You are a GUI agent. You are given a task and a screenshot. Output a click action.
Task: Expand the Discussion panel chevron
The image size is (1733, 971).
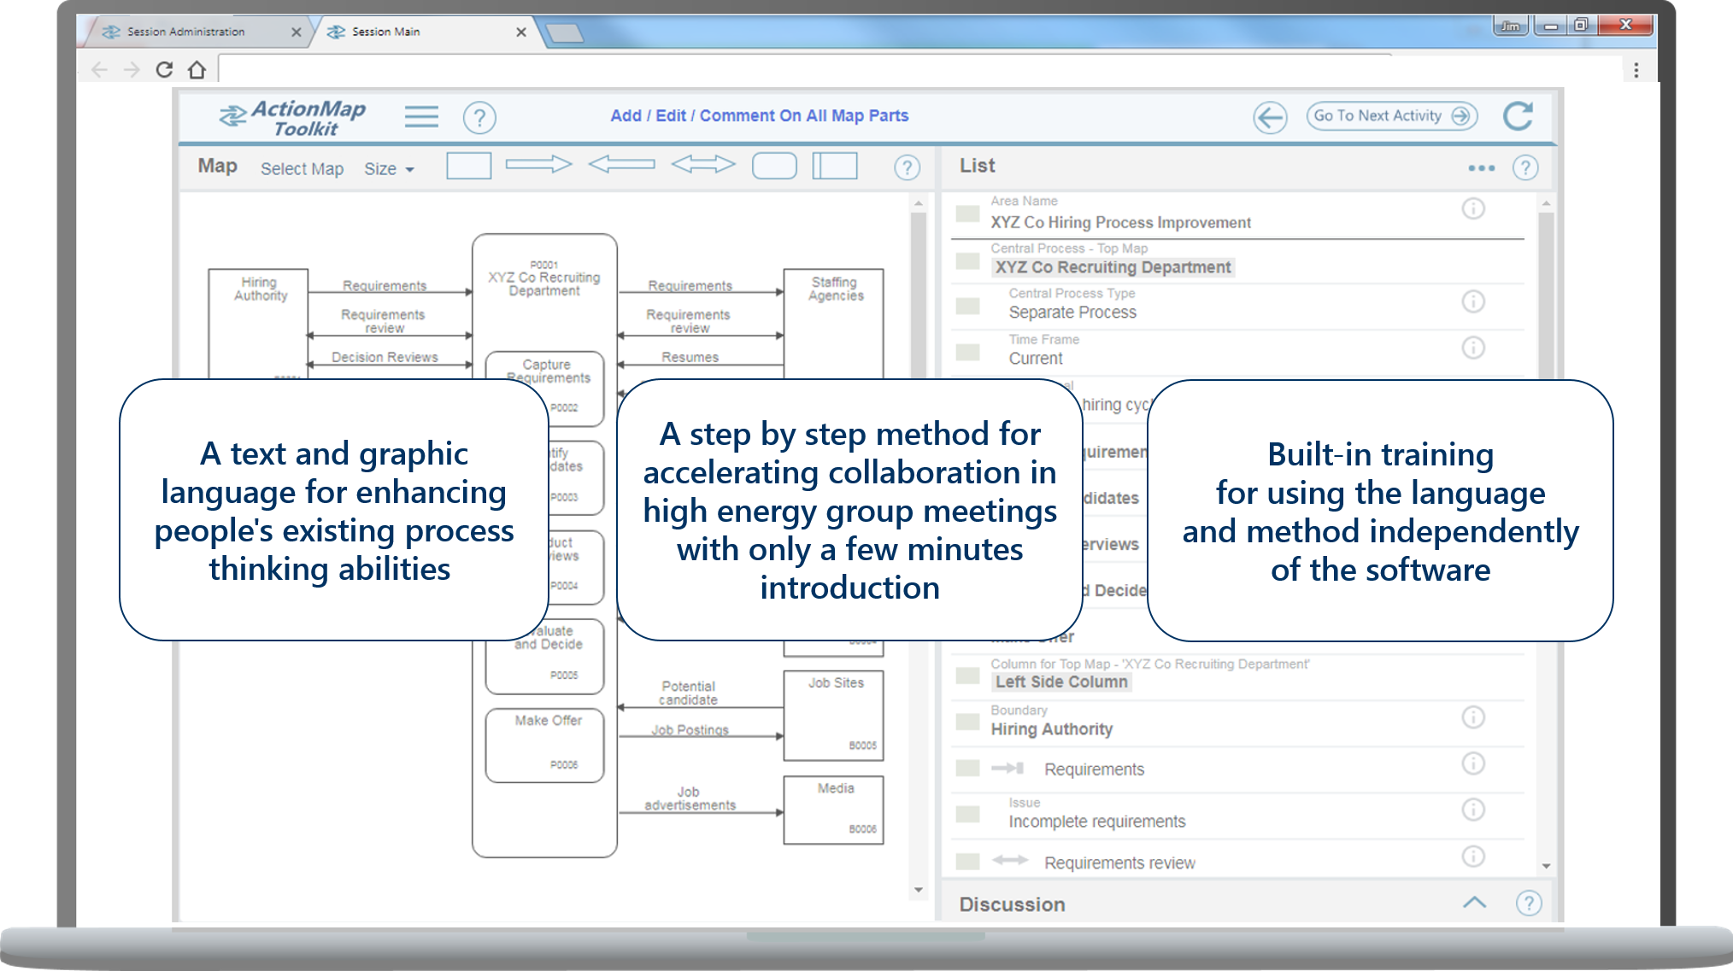1474,903
